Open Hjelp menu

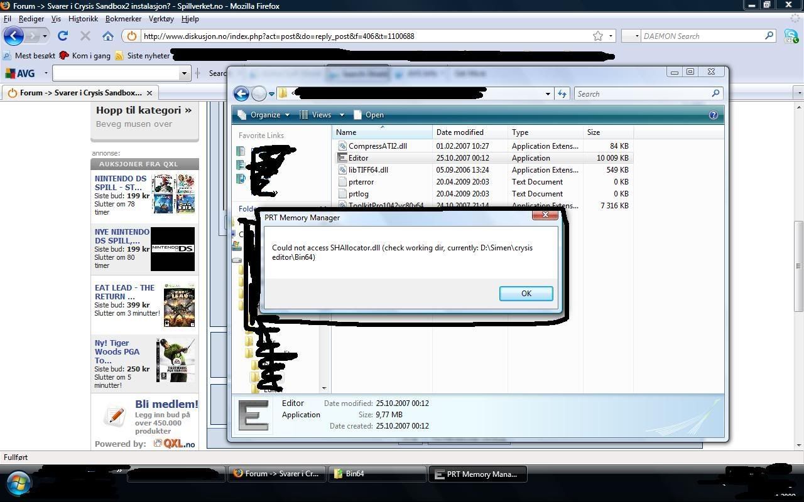pos(190,19)
